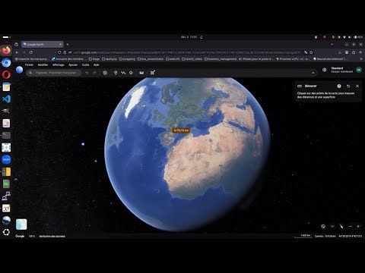Image resolution: width=365 pixels, height=273 pixels.
Task: Click the satellite-like icon in toolbar
Action: 153,73
